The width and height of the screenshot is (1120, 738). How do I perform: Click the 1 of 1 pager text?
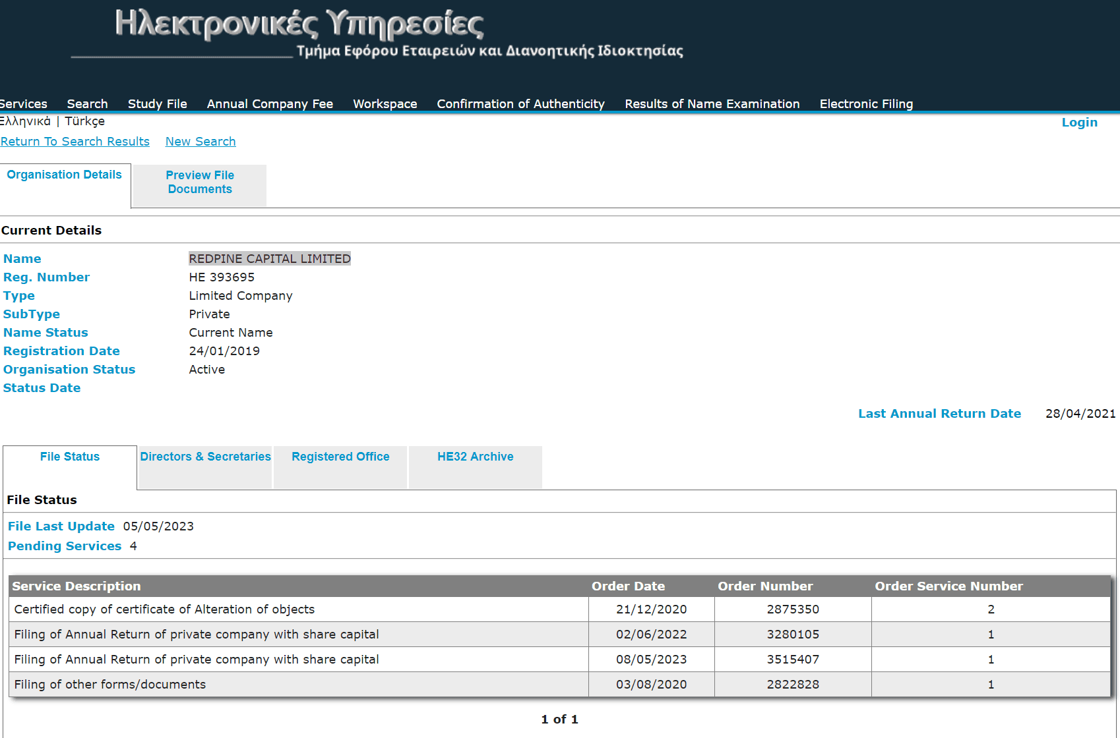559,720
